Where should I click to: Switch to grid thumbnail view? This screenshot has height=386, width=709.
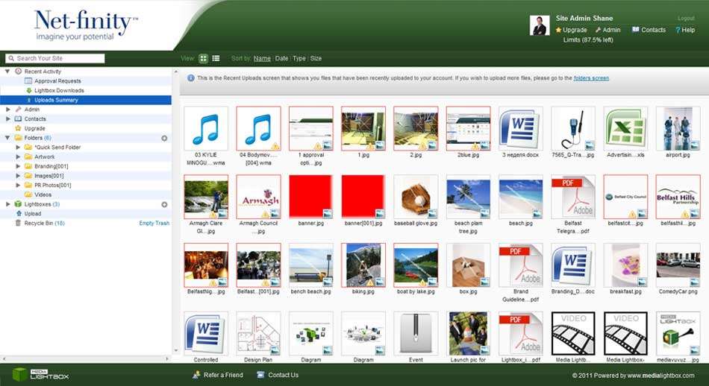pos(204,58)
